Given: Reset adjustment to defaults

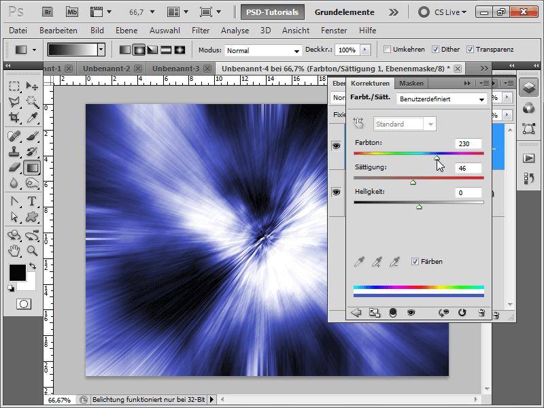Looking at the screenshot, I should [x=462, y=313].
